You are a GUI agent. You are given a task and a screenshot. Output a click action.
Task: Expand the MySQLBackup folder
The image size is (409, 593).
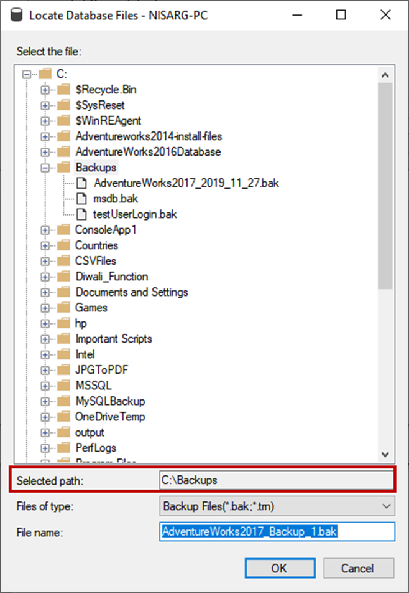(45, 401)
